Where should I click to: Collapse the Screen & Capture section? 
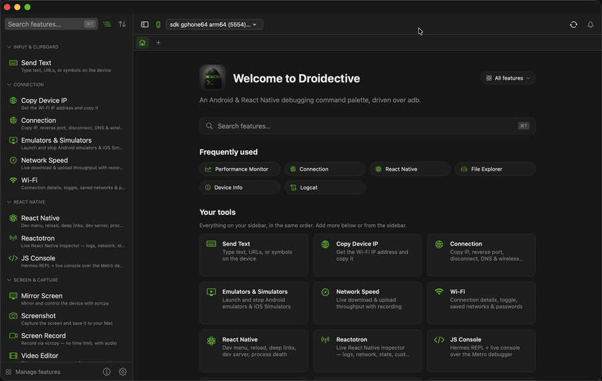click(x=33, y=280)
